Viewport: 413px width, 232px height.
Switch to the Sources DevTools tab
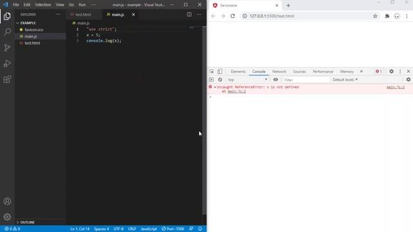point(299,72)
